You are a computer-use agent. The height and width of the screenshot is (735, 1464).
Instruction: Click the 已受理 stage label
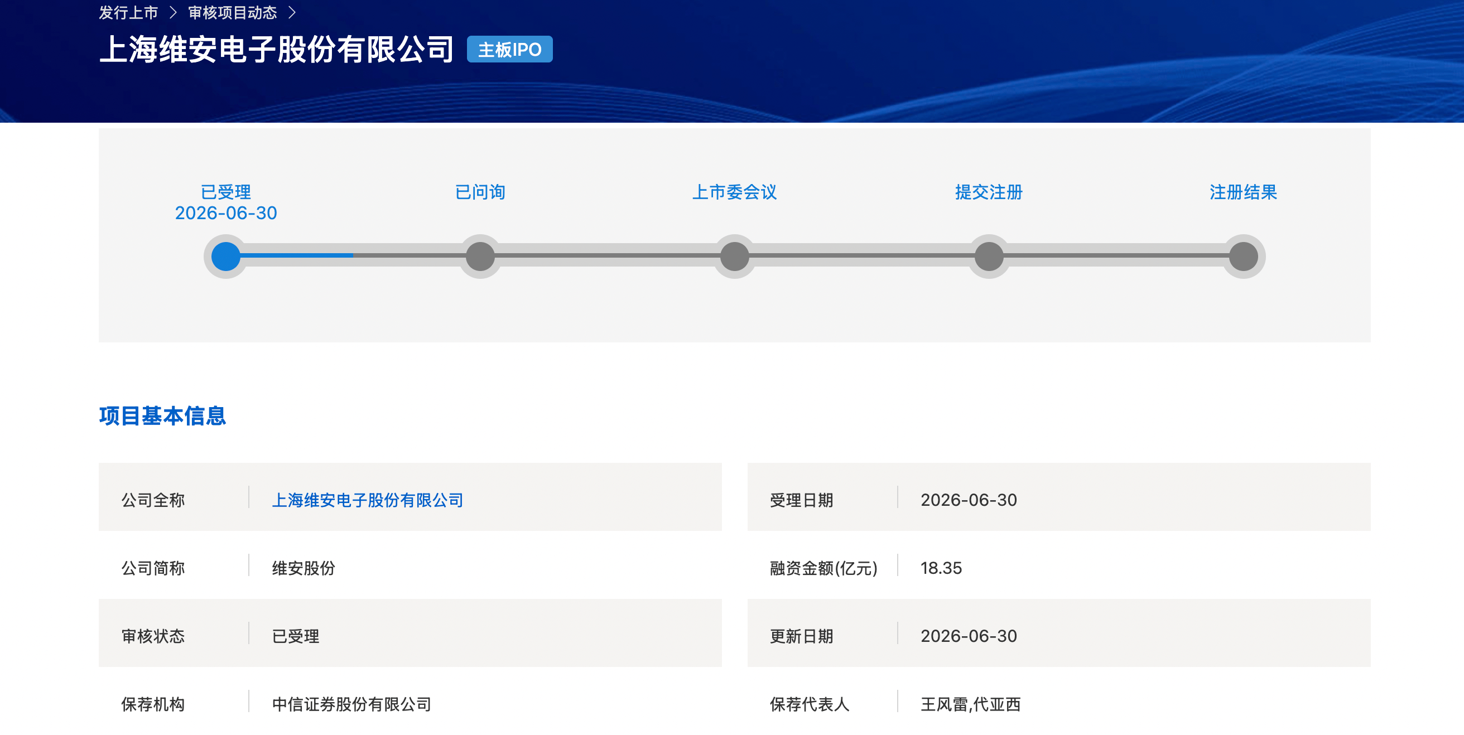pos(225,192)
